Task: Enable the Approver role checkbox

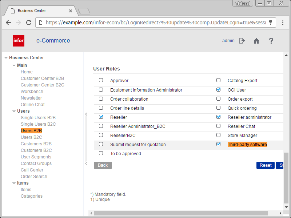Action: [x=101, y=80]
